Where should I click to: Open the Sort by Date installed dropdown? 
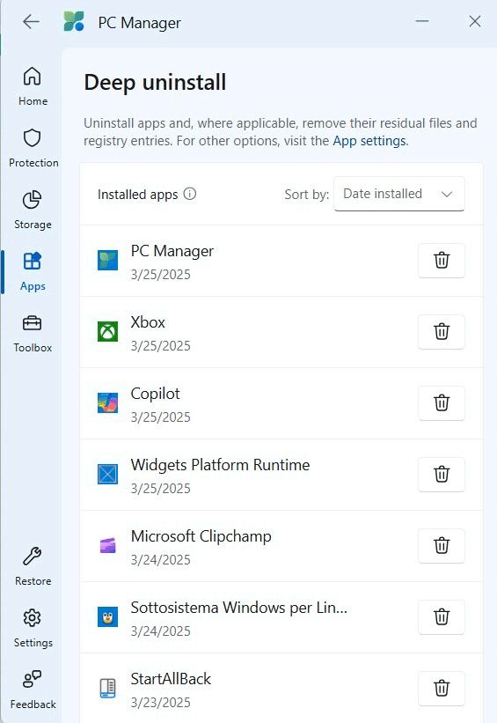tap(398, 194)
